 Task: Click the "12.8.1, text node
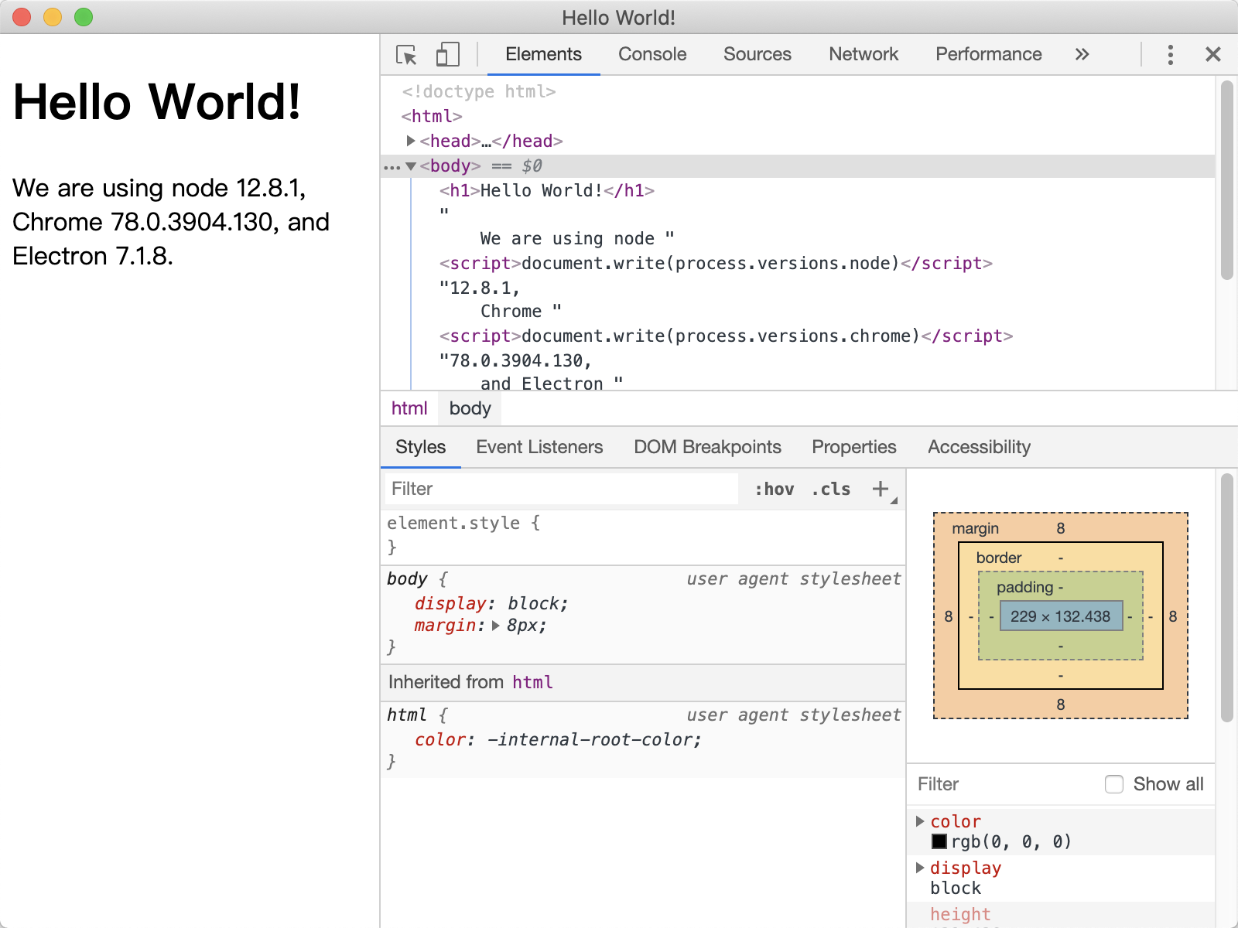point(480,288)
